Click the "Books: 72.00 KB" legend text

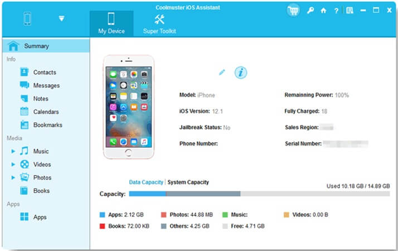point(129,226)
